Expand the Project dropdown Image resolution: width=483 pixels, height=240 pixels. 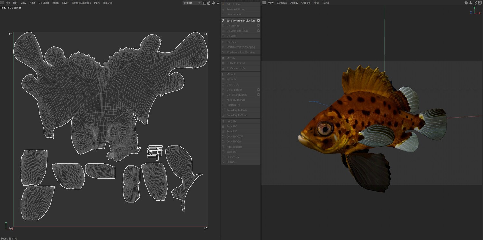coord(192,3)
